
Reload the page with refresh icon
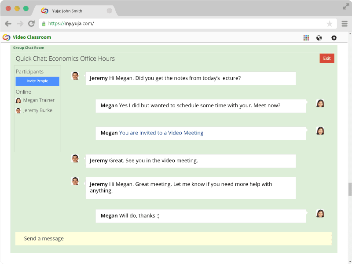pos(31,24)
